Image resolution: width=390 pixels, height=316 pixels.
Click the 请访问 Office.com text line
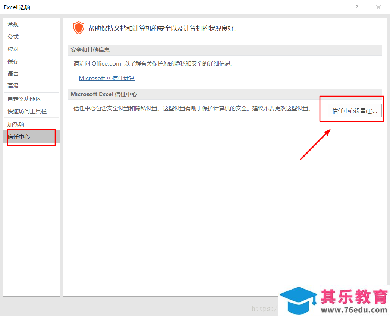154,64
